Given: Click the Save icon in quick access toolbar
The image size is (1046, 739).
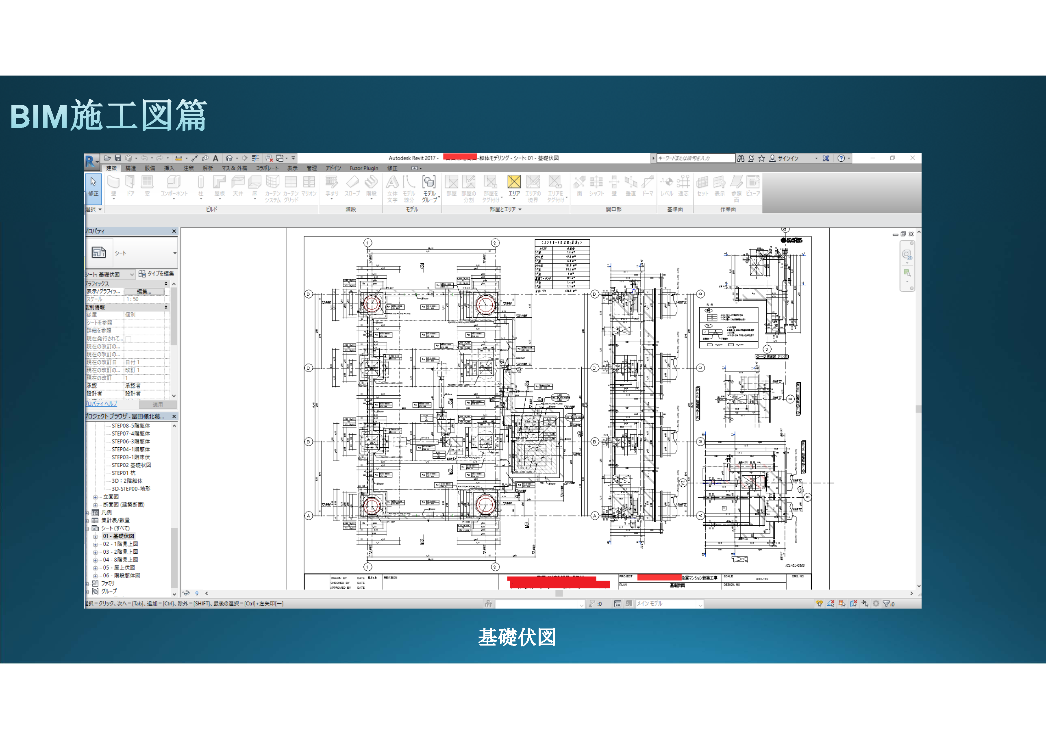Looking at the screenshot, I should point(118,158).
